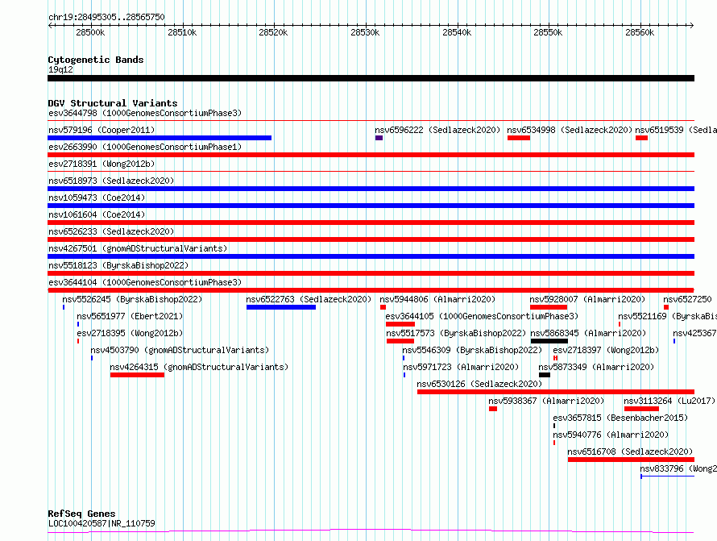Open the esv3657815 (Besenbacher2015) label
This screenshot has width=717, height=541.
tap(620, 418)
